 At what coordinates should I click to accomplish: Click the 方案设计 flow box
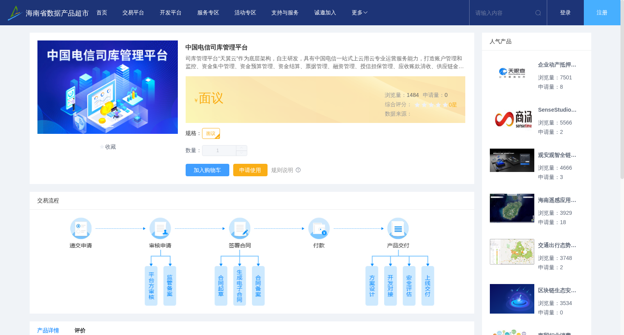coord(372,286)
